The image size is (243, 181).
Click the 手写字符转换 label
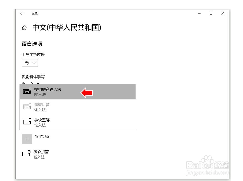tap(33, 54)
